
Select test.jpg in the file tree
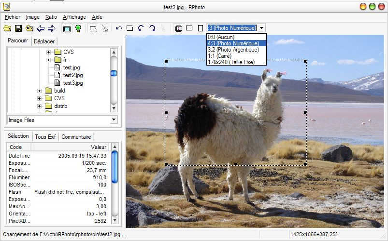pos(72,67)
